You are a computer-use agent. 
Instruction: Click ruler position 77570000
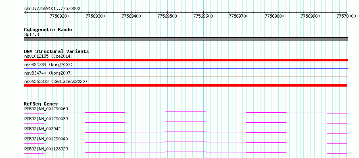pyautogui.click(x=346, y=16)
